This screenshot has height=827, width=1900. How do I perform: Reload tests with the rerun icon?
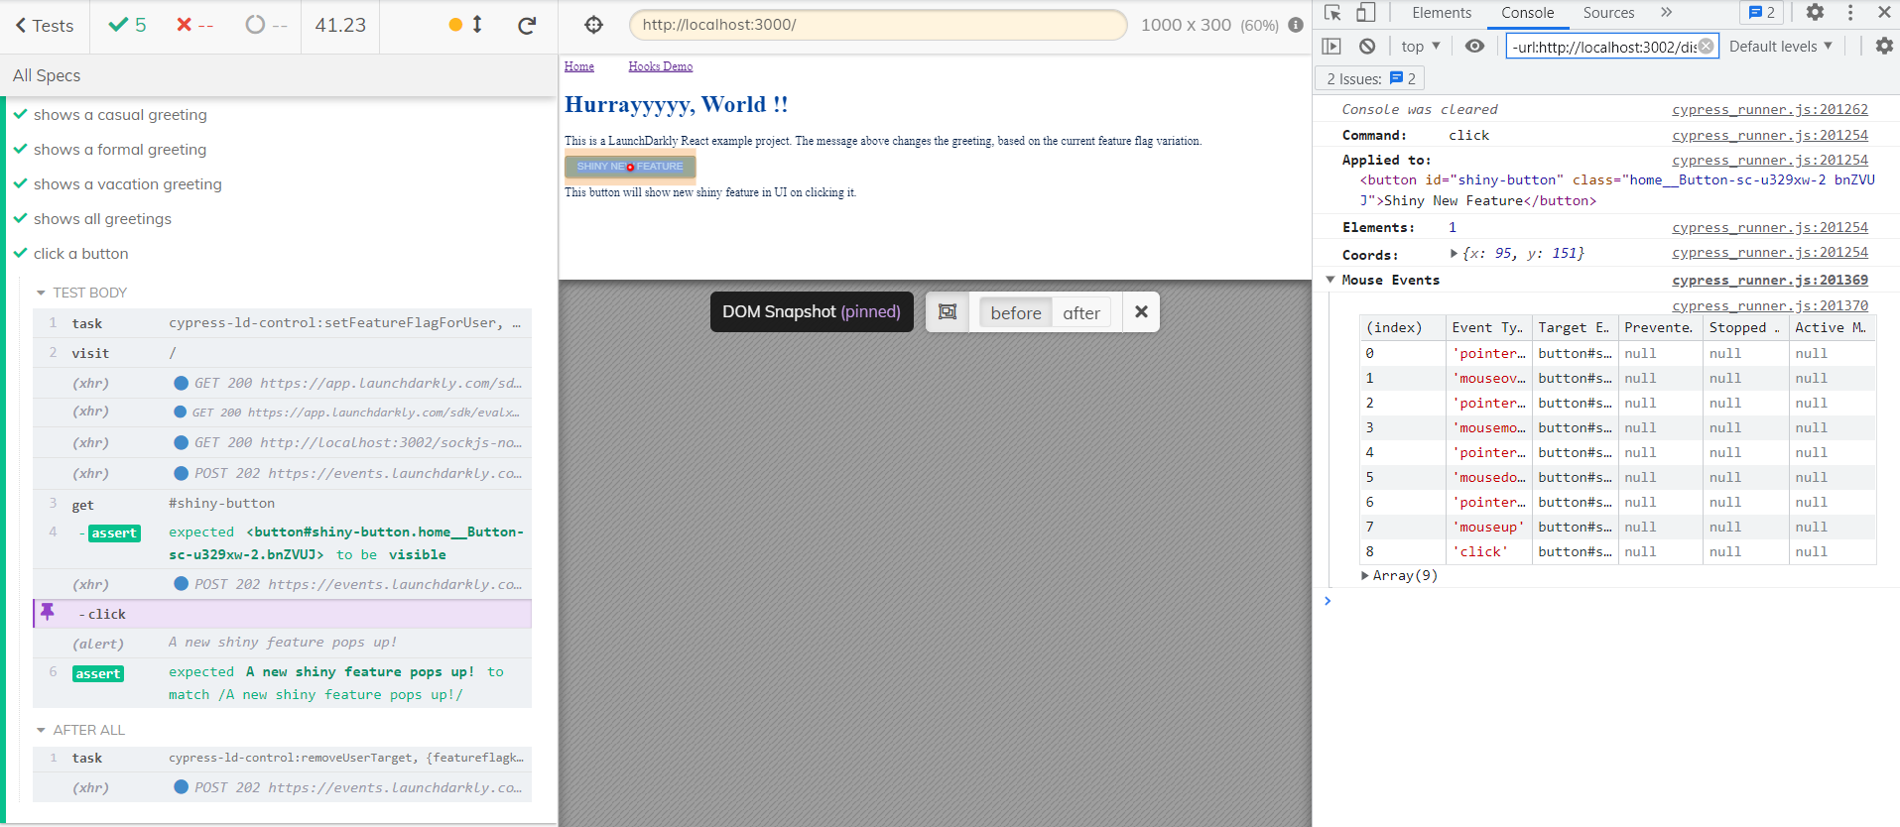pos(527,25)
